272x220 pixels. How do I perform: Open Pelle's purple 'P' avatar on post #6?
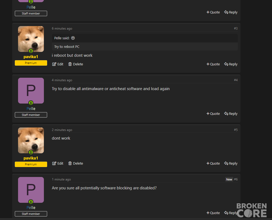[x=31, y=190]
